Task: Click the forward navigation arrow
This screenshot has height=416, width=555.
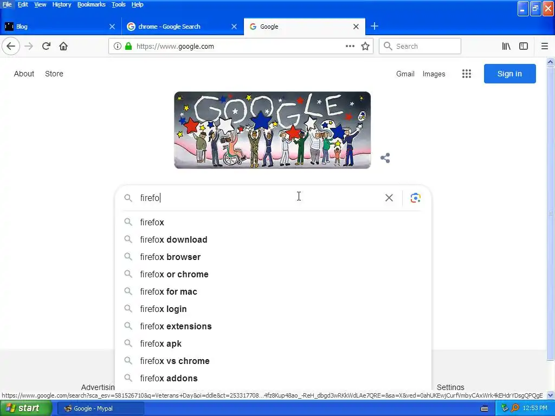Action: pos(29,47)
